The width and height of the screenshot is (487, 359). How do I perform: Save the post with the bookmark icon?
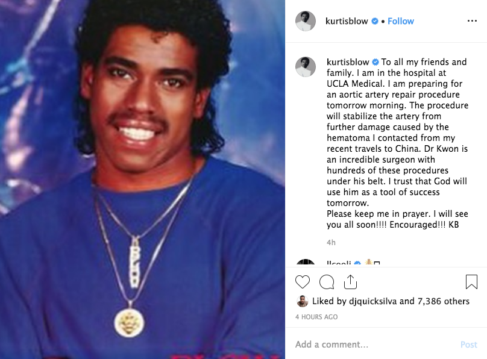coord(471,282)
